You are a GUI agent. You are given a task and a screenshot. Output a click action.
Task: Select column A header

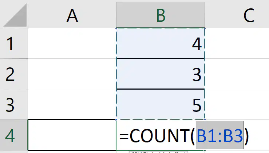(72, 15)
